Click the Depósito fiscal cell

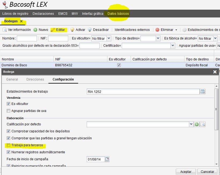(196, 65)
